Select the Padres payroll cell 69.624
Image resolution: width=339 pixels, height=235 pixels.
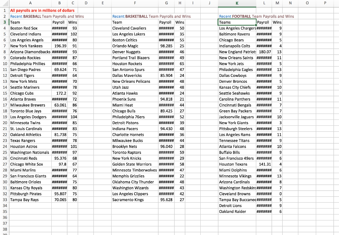click(60, 70)
